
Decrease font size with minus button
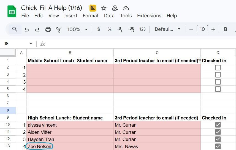click(191, 29)
